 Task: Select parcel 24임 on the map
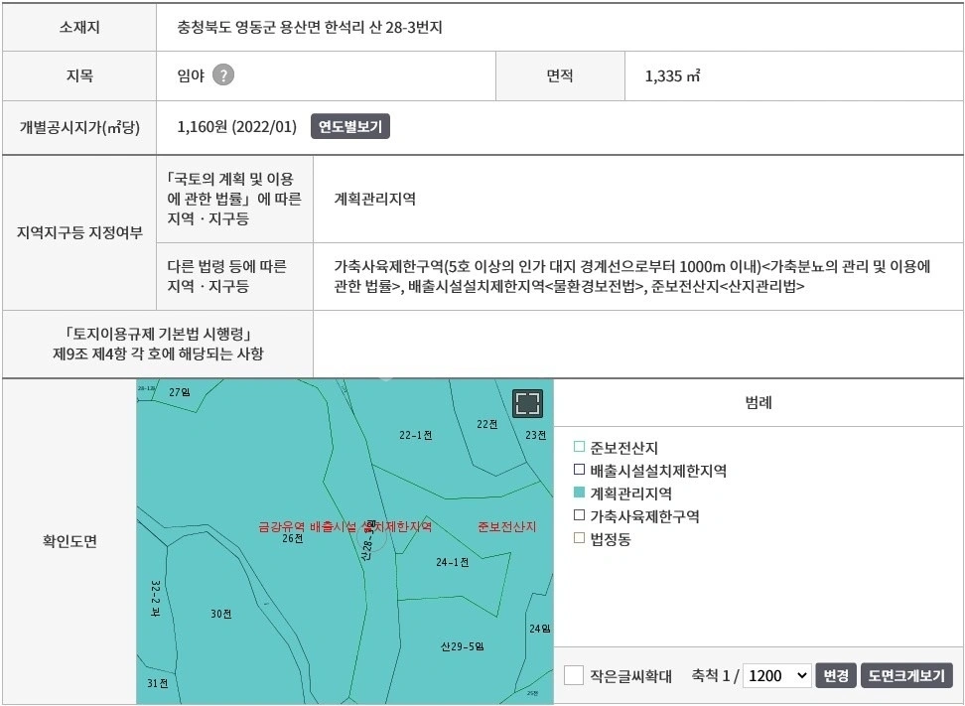(540, 629)
